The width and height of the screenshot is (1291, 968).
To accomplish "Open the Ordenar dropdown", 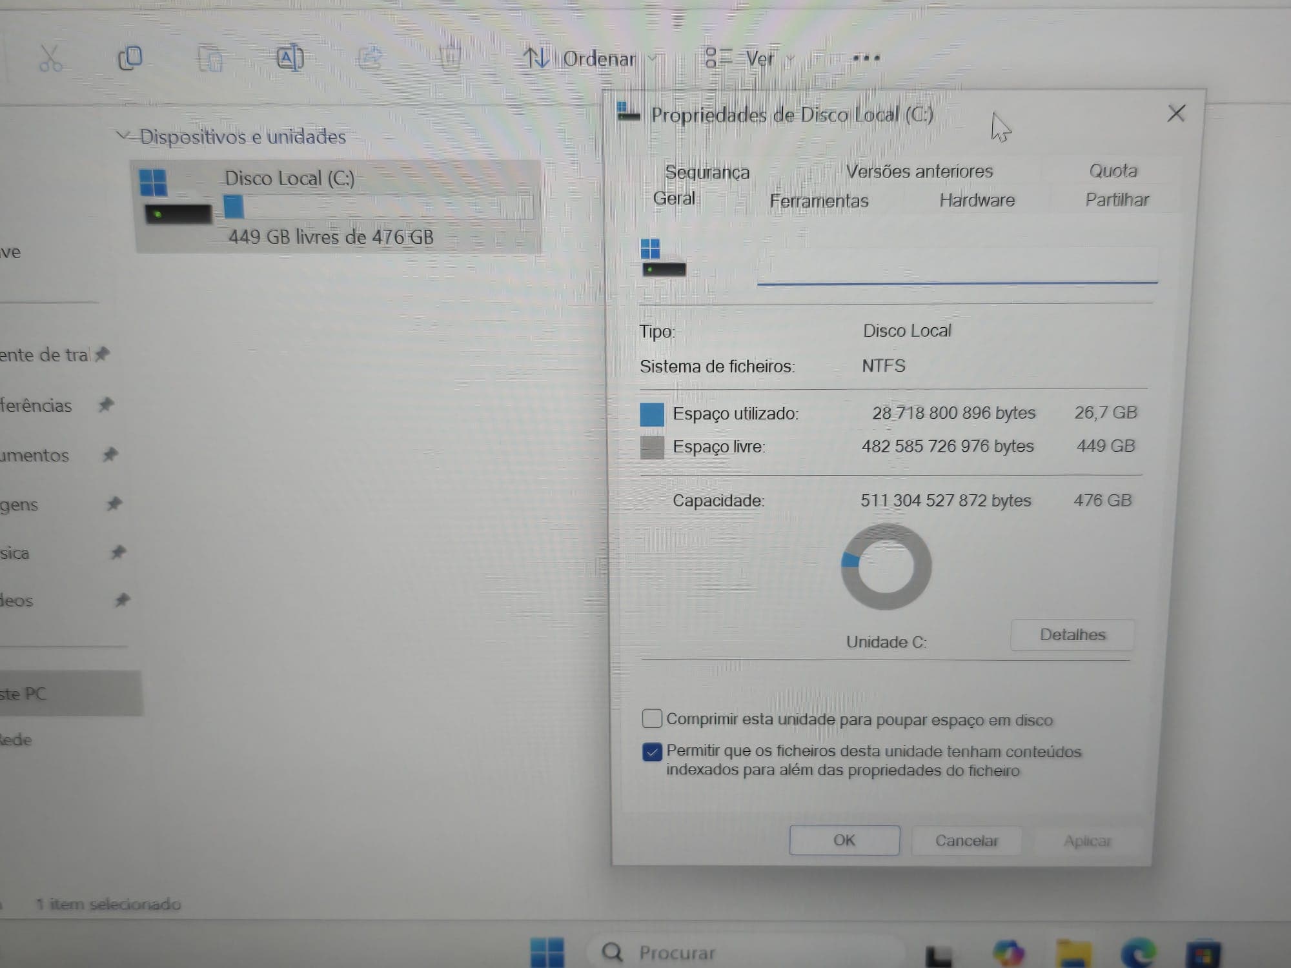I will point(590,59).
